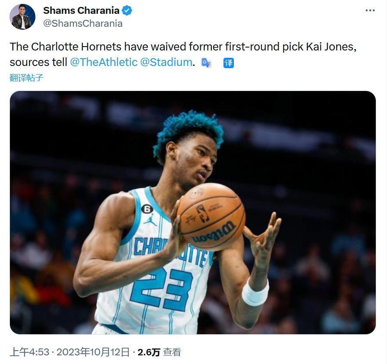Click the Wilson basketball in the photo
The width and height of the screenshot is (387, 364).
(x=211, y=217)
